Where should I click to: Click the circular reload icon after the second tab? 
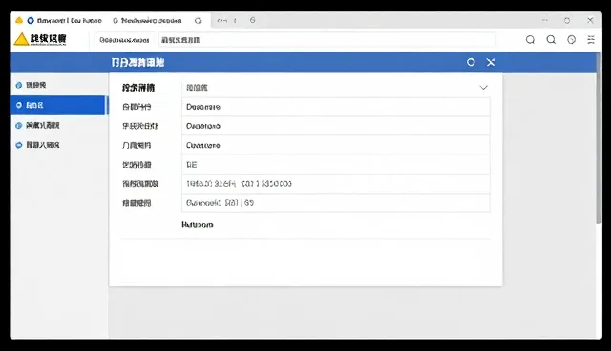point(199,21)
